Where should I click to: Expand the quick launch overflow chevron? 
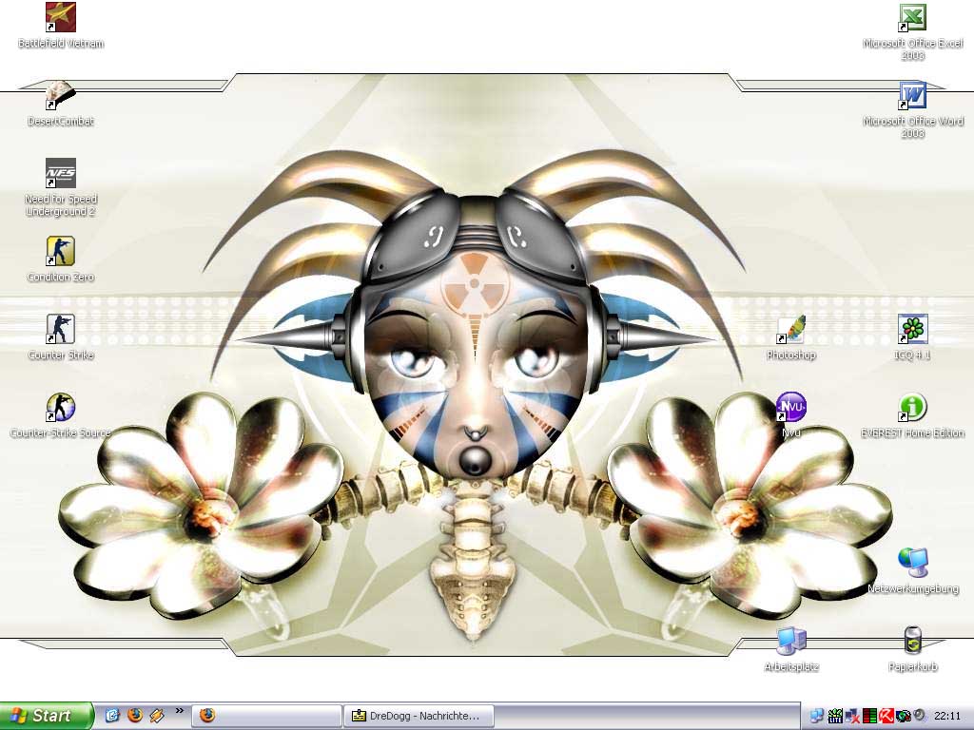point(180,711)
